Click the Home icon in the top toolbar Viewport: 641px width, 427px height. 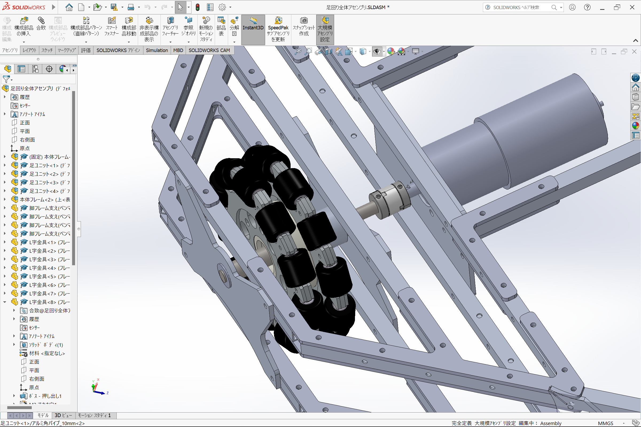[69, 7]
